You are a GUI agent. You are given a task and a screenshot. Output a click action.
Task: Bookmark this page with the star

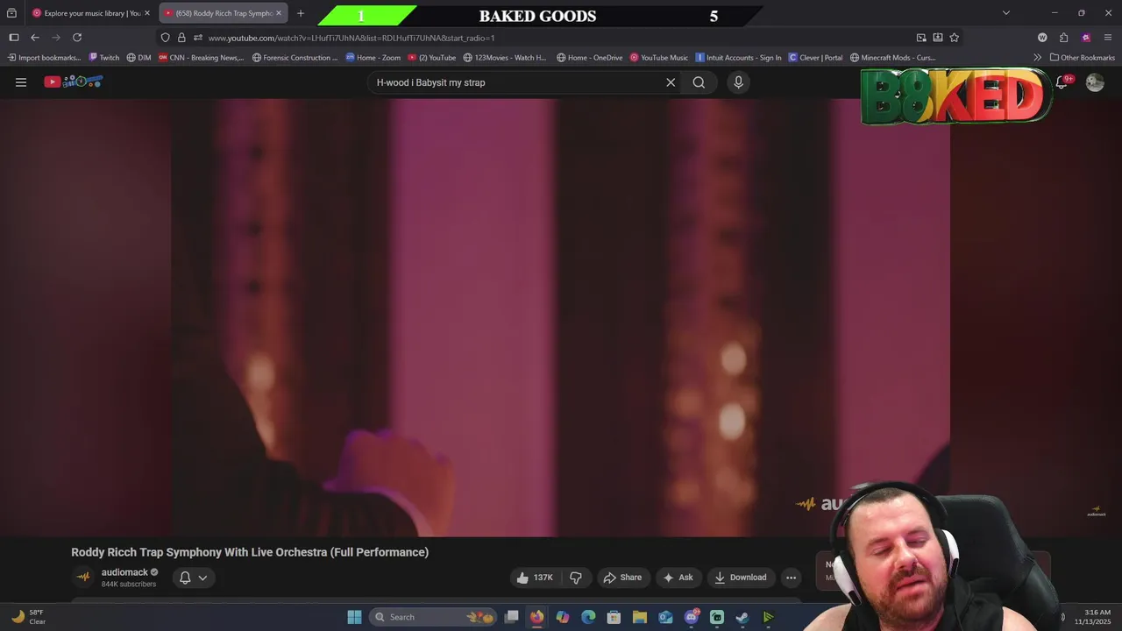click(x=954, y=38)
